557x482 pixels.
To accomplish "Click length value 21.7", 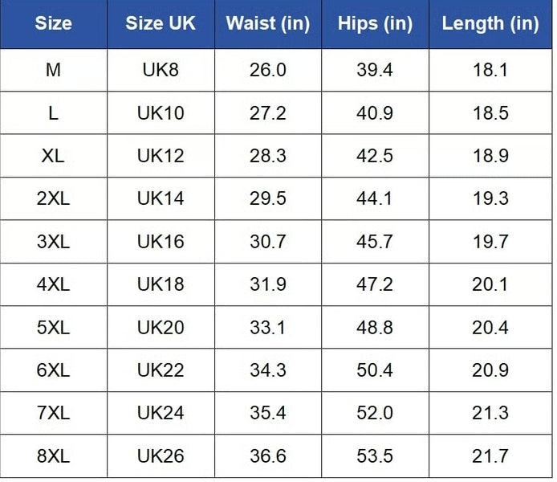I will coord(490,456).
